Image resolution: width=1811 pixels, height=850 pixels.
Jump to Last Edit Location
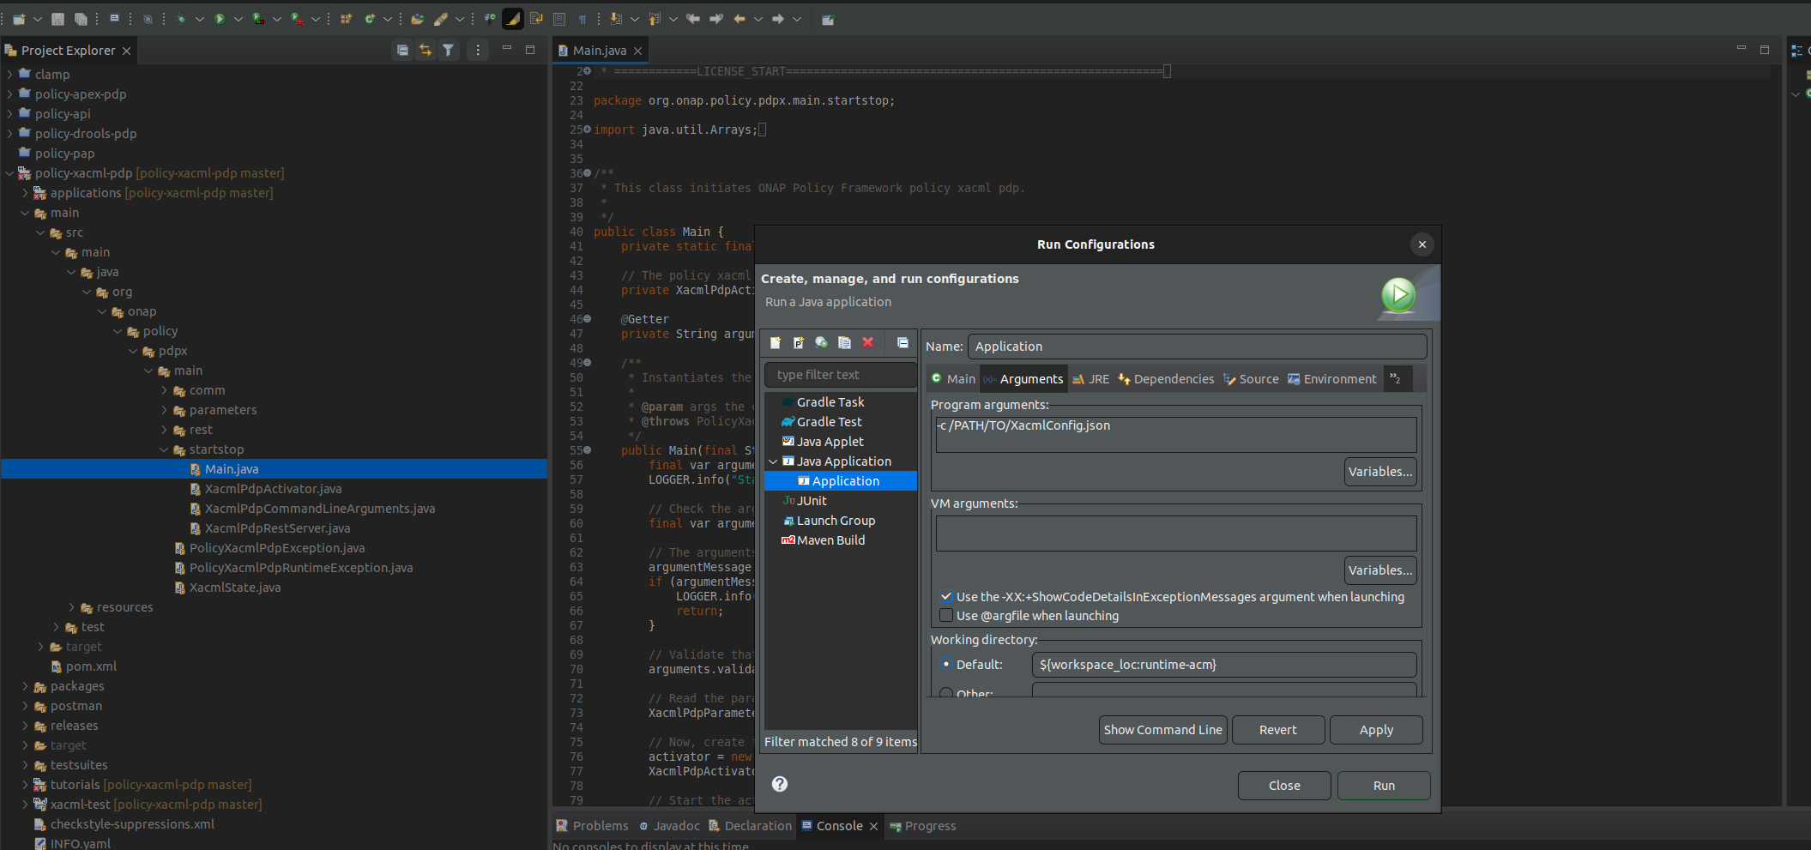(693, 19)
